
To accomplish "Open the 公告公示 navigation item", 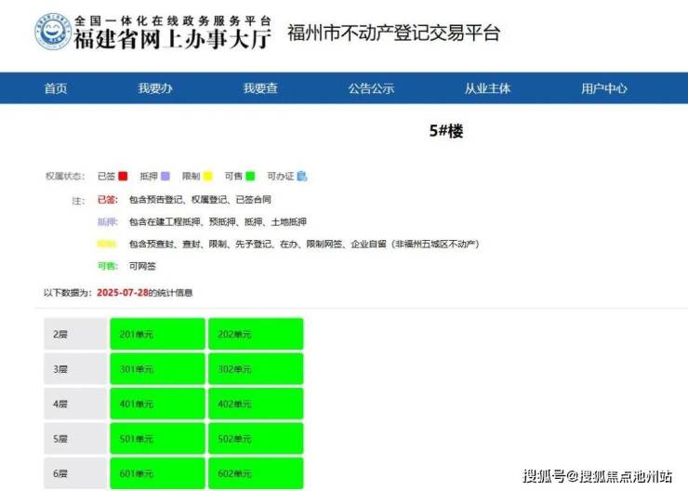I will pos(371,88).
